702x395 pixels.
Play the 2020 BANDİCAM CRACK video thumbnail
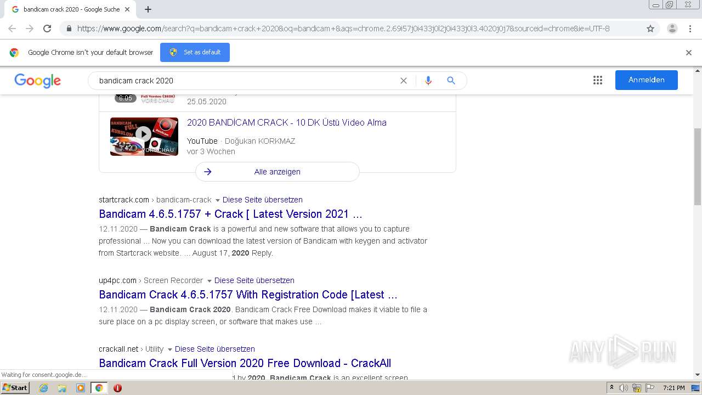point(144,136)
